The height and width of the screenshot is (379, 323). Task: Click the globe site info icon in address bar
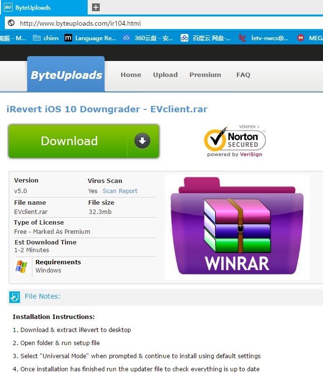[x=11, y=23]
